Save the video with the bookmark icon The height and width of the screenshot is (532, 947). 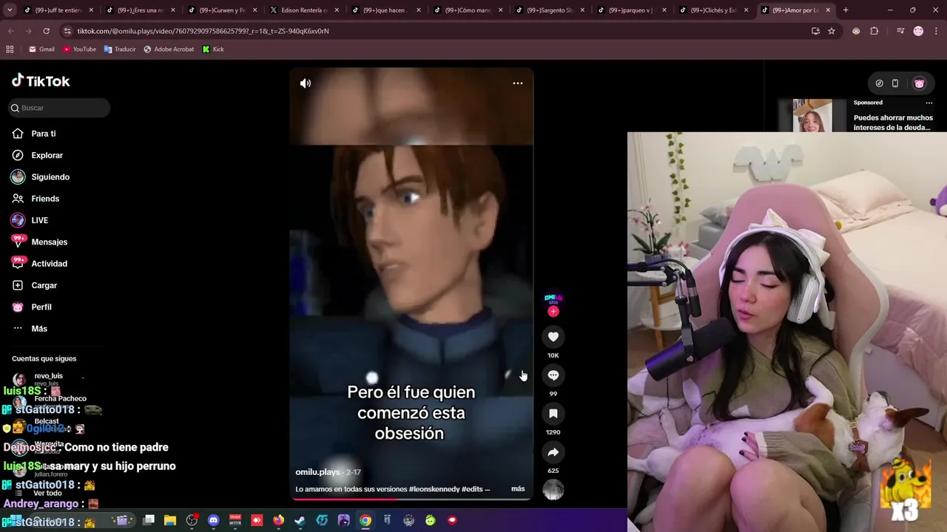click(x=553, y=414)
